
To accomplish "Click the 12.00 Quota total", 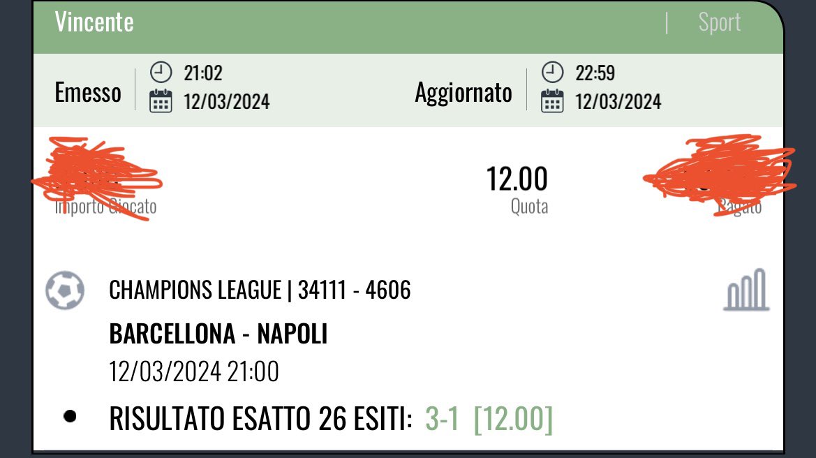I will pyautogui.click(x=517, y=179).
